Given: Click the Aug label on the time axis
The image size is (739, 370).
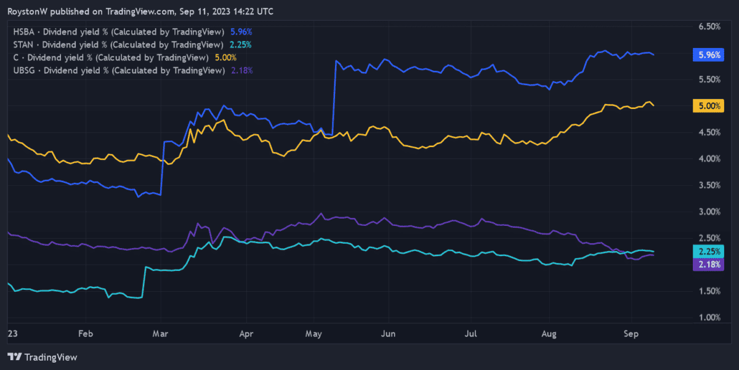Looking at the screenshot, I should click(549, 334).
